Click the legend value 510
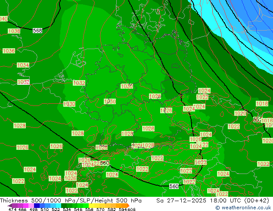Image resolution: width=273 pixels, height=211 pixels. click(x=45, y=209)
